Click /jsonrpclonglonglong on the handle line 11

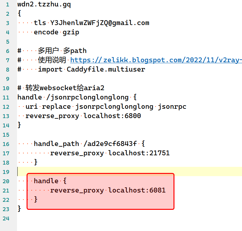point(87,97)
